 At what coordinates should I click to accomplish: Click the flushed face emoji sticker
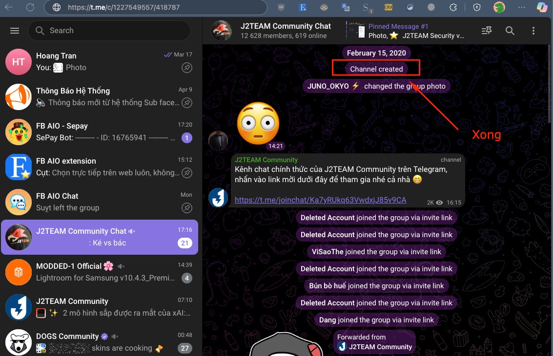[x=258, y=124]
